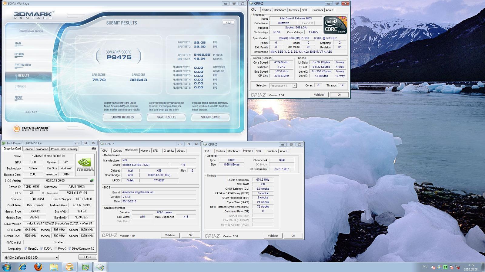Viewport: 485px width, 272px height.
Task: Open the Processor #1 selection dropdown
Action: tap(283, 86)
